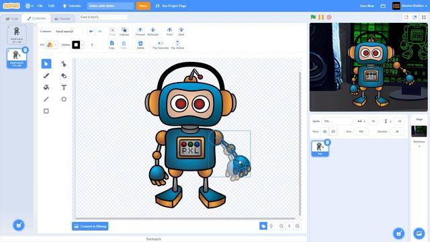Open the Fill color dropdown

[x=56, y=45]
